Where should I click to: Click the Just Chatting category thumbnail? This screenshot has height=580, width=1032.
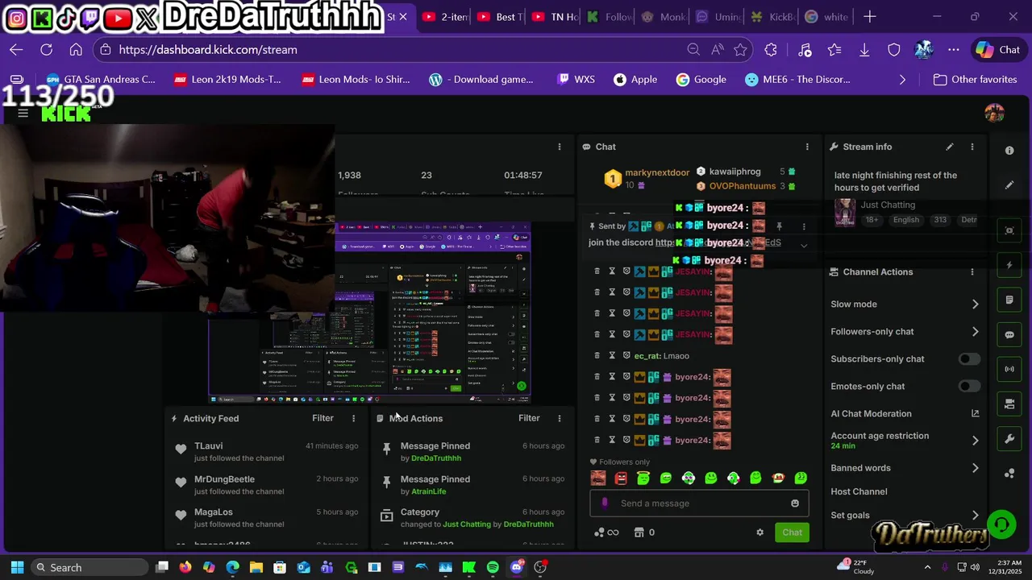click(x=844, y=212)
